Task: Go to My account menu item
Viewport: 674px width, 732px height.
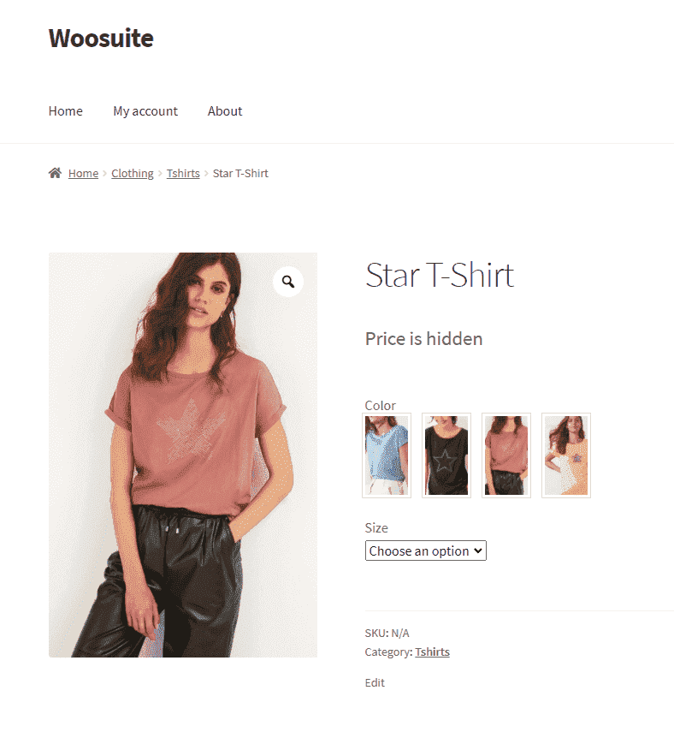Action: pyautogui.click(x=145, y=111)
